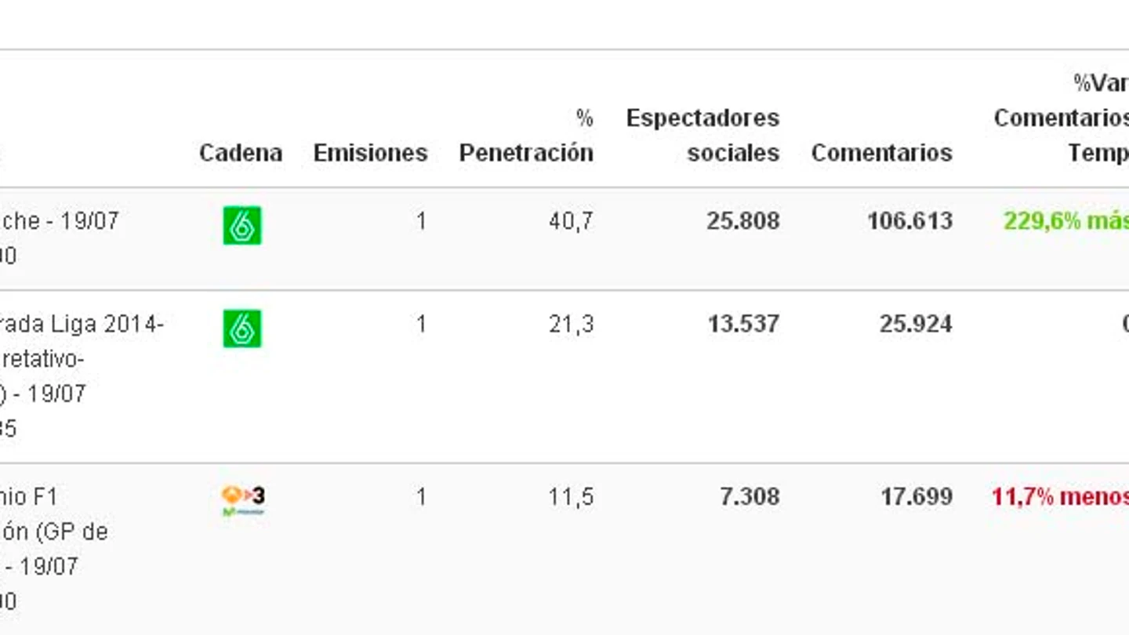The width and height of the screenshot is (1129, 635).
Task: Click the 40,7 penetration value
Action: click(571, 221)
